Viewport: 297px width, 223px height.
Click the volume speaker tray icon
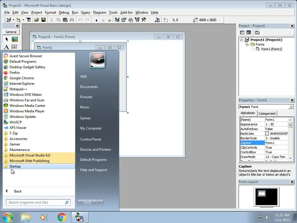tap(267, 217)
